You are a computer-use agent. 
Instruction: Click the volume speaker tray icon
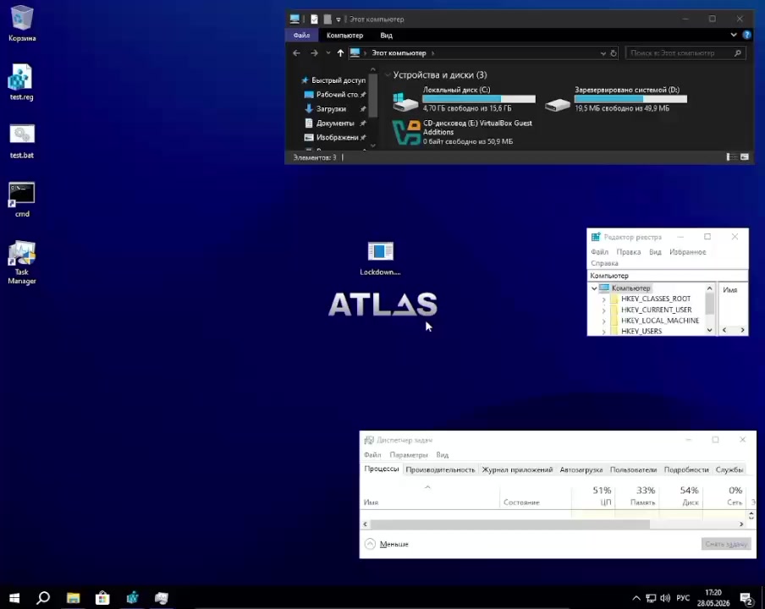point(665,598)
